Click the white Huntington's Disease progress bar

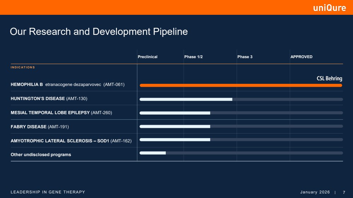(186, 99)
